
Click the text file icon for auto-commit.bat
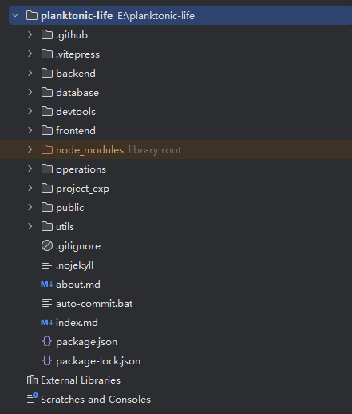47,303
